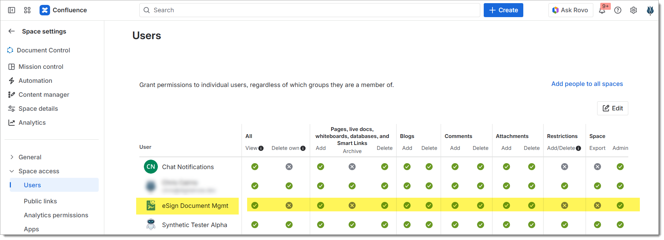Open the notifications bell

602,10
